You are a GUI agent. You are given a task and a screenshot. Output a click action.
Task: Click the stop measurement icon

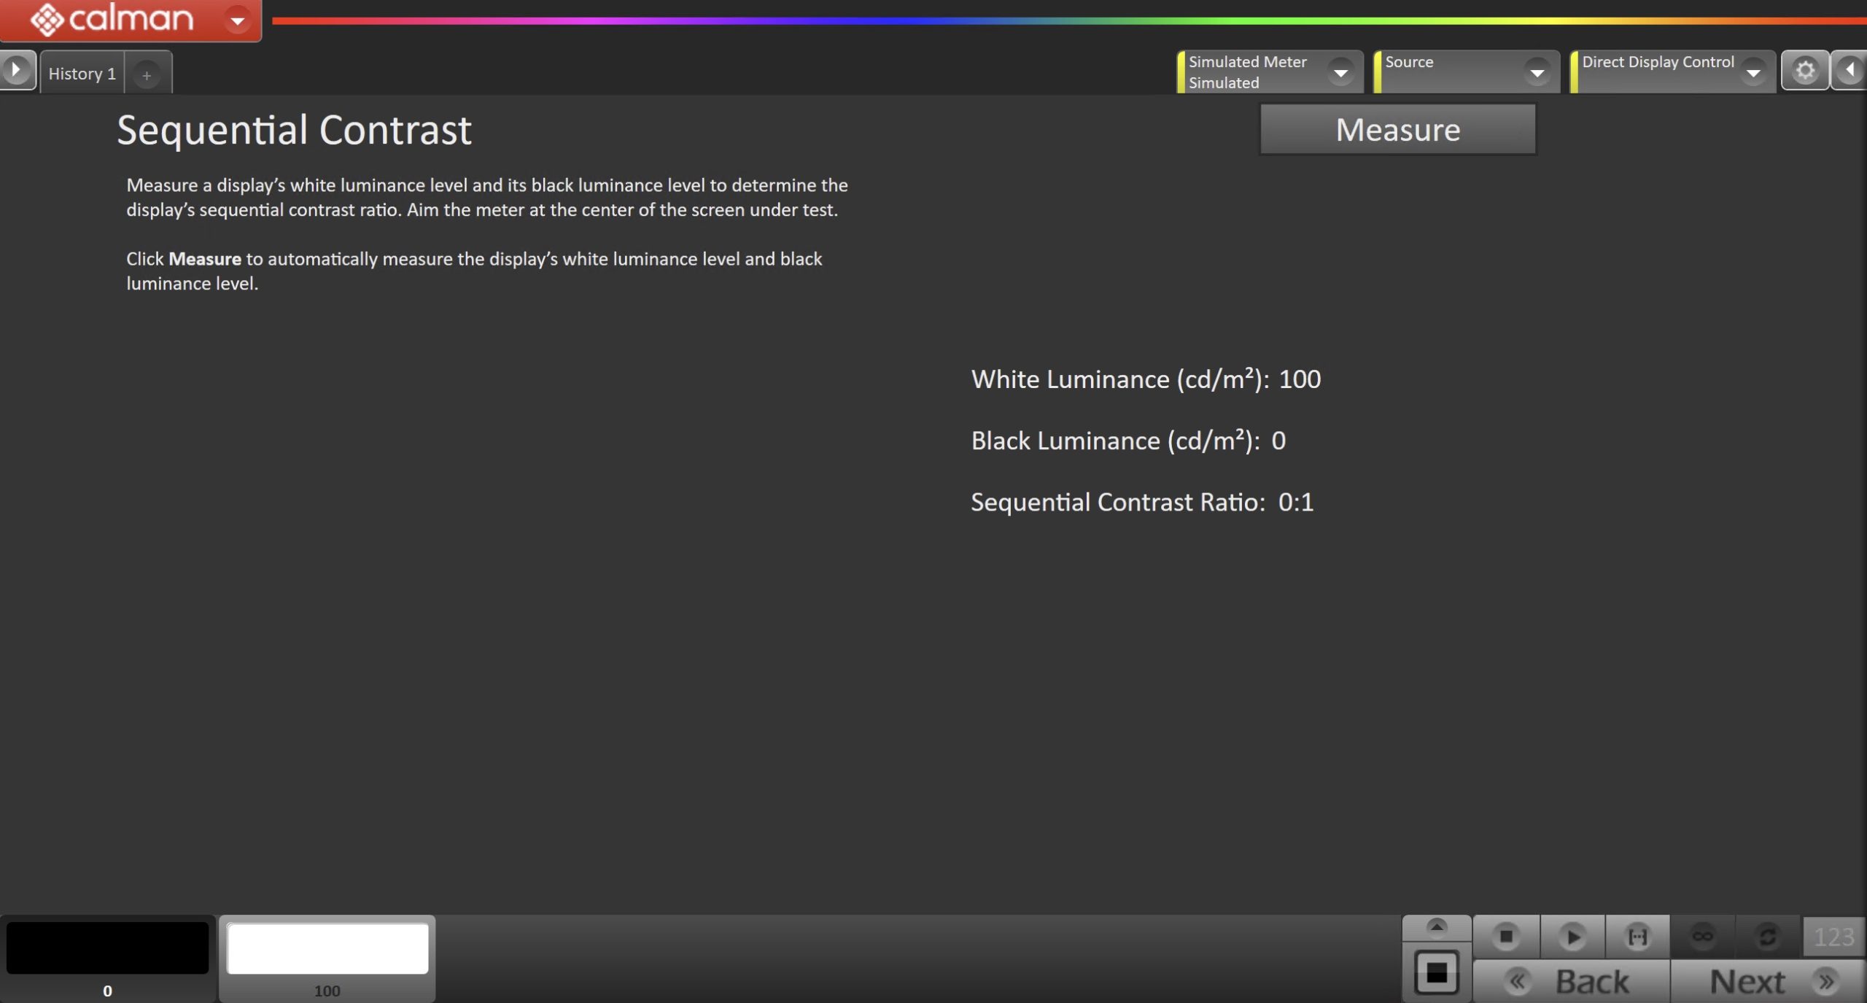pyautogui.click(x=1505, y=936)
